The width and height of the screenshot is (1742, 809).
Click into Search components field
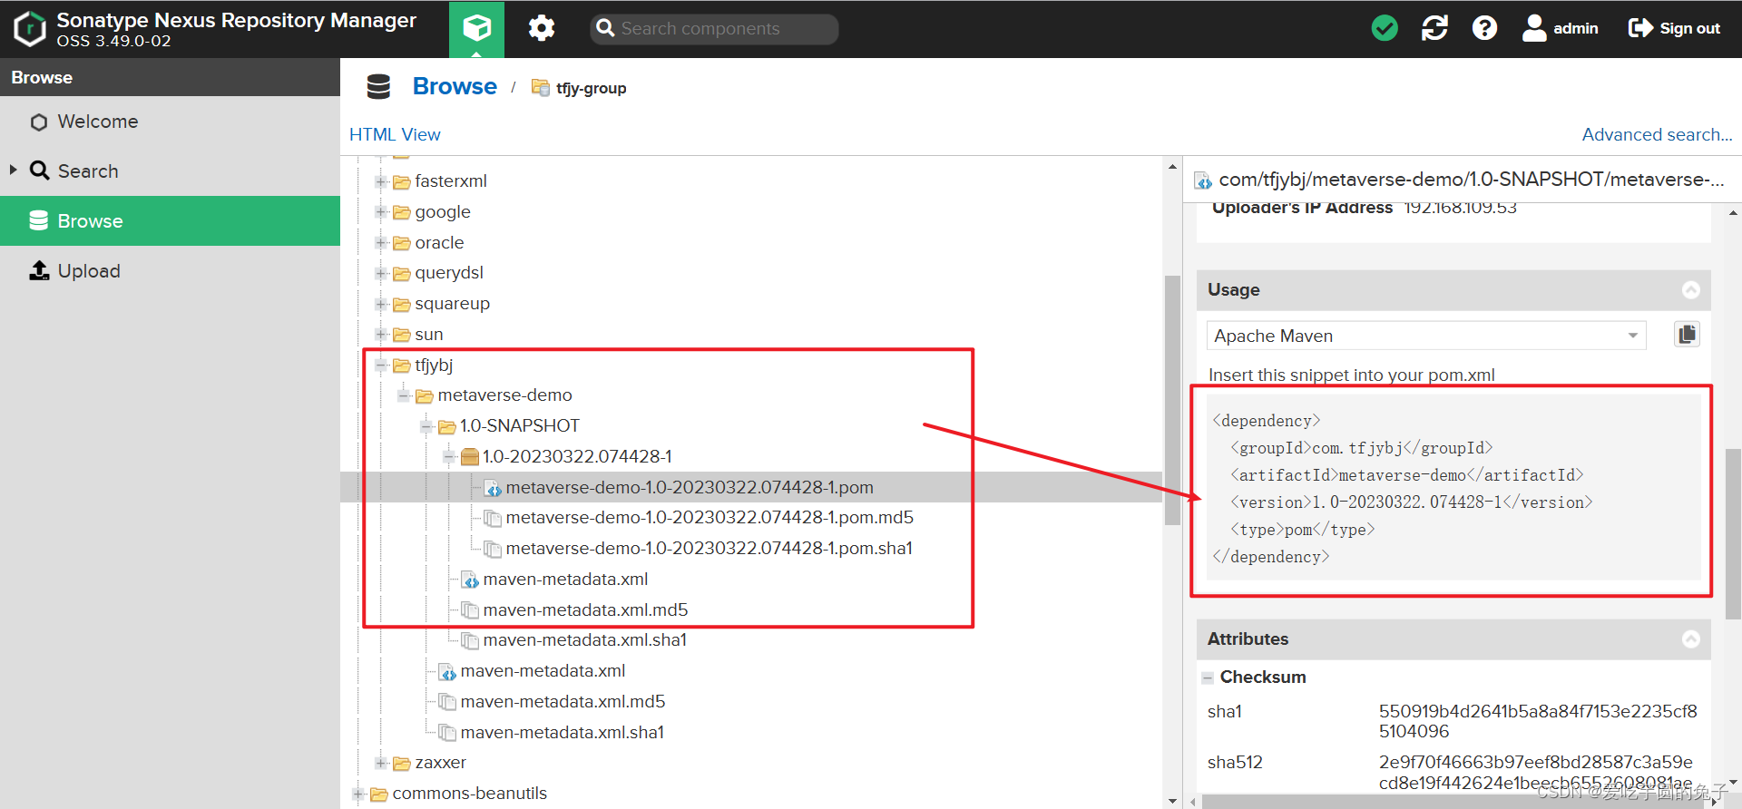click(714, 28)
